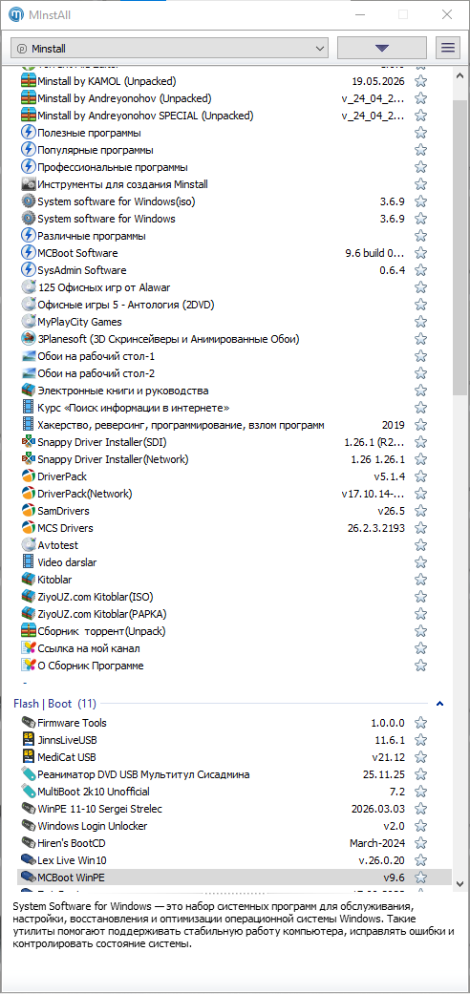Click the film icon beside Video darslar
Screen dimensions: 470x994
29,562
